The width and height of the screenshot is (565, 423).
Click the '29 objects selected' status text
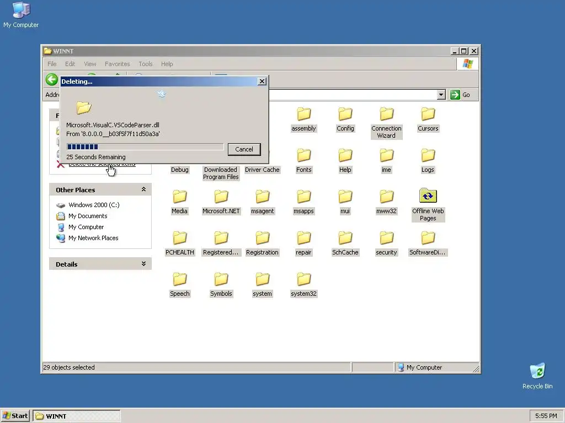click(x=69, y=367)
